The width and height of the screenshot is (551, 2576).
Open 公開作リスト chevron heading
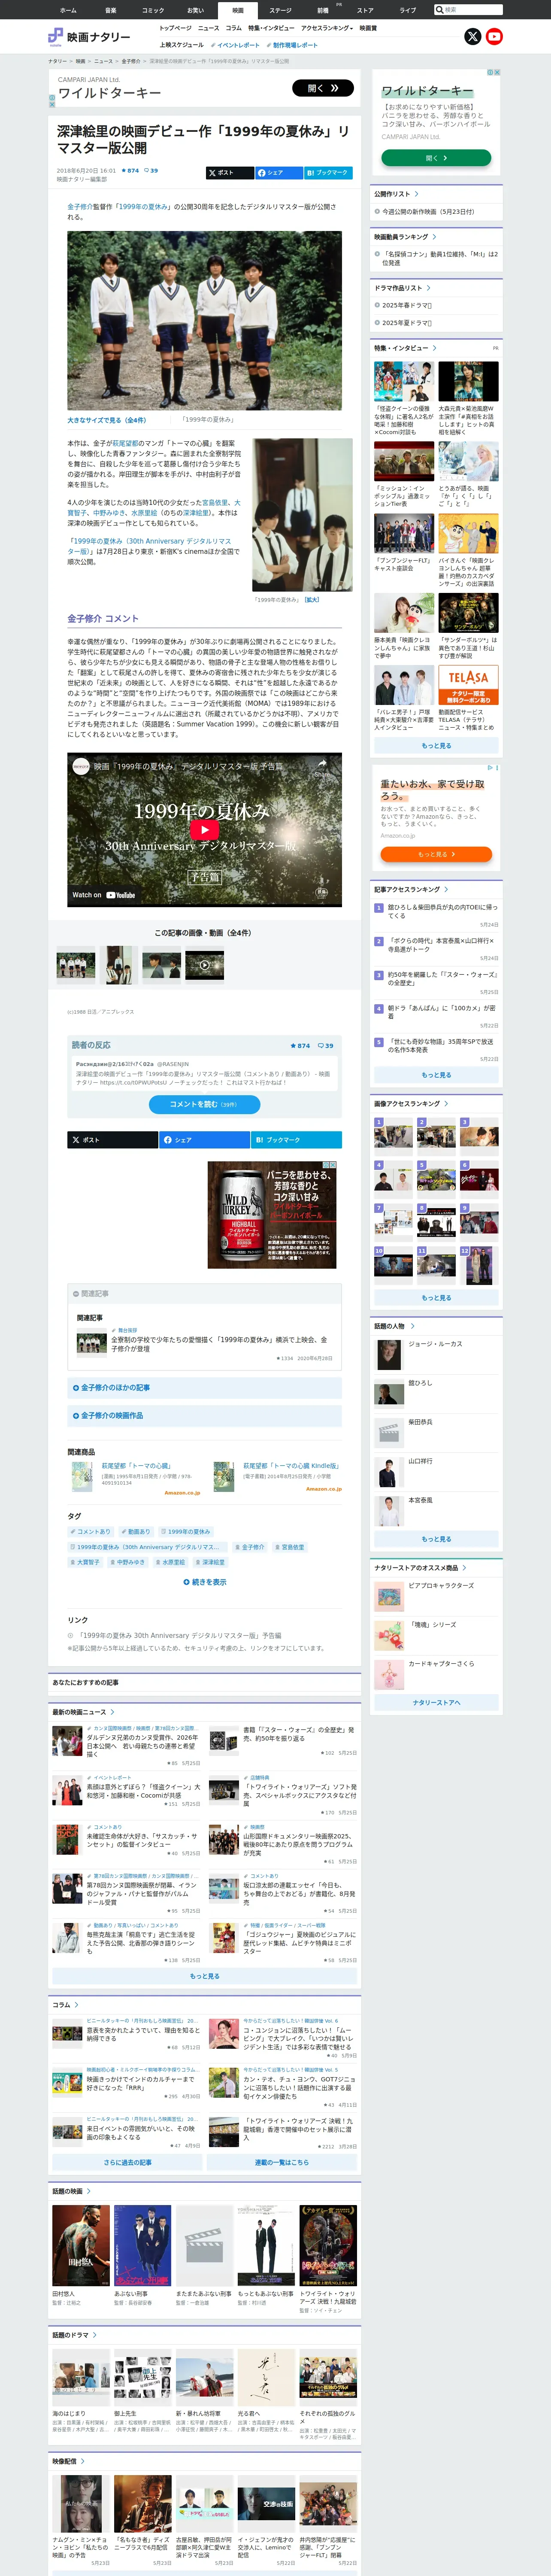point(396,194)
